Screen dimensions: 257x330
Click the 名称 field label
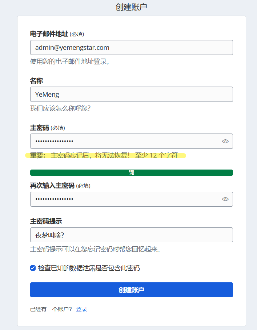pos(36,80)
